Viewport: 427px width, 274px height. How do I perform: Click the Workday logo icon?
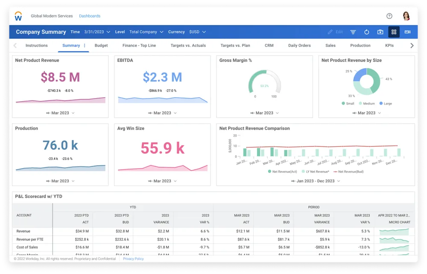(x=18, y=16)
